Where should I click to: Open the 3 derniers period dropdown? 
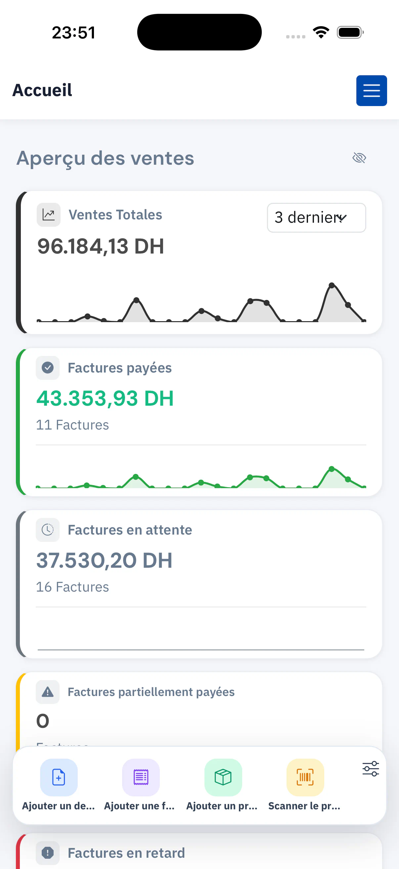[x=316, y=218]
